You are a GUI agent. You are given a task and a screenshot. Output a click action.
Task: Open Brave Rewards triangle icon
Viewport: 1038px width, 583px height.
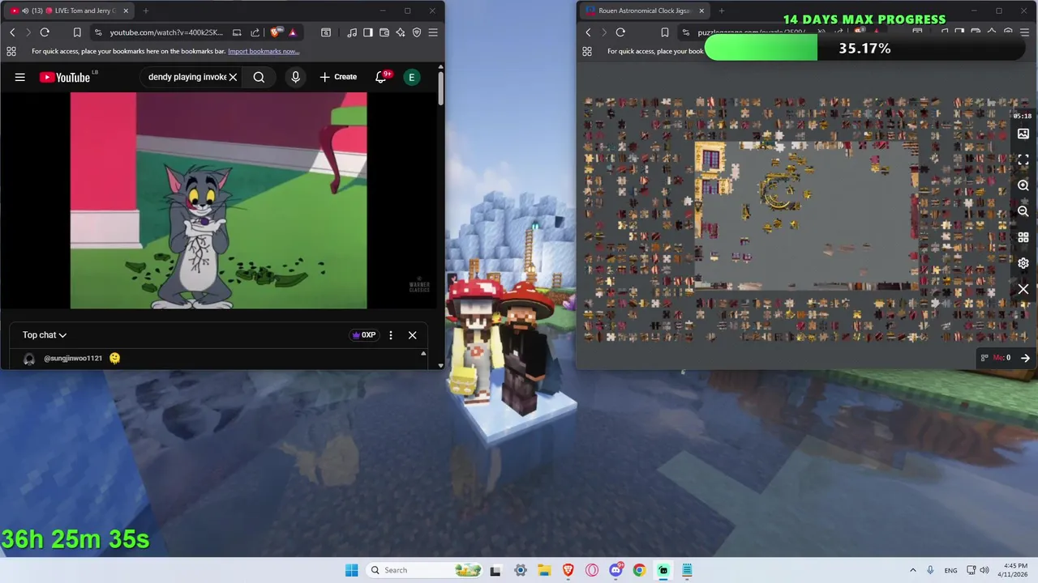click(x=292, y=32)
